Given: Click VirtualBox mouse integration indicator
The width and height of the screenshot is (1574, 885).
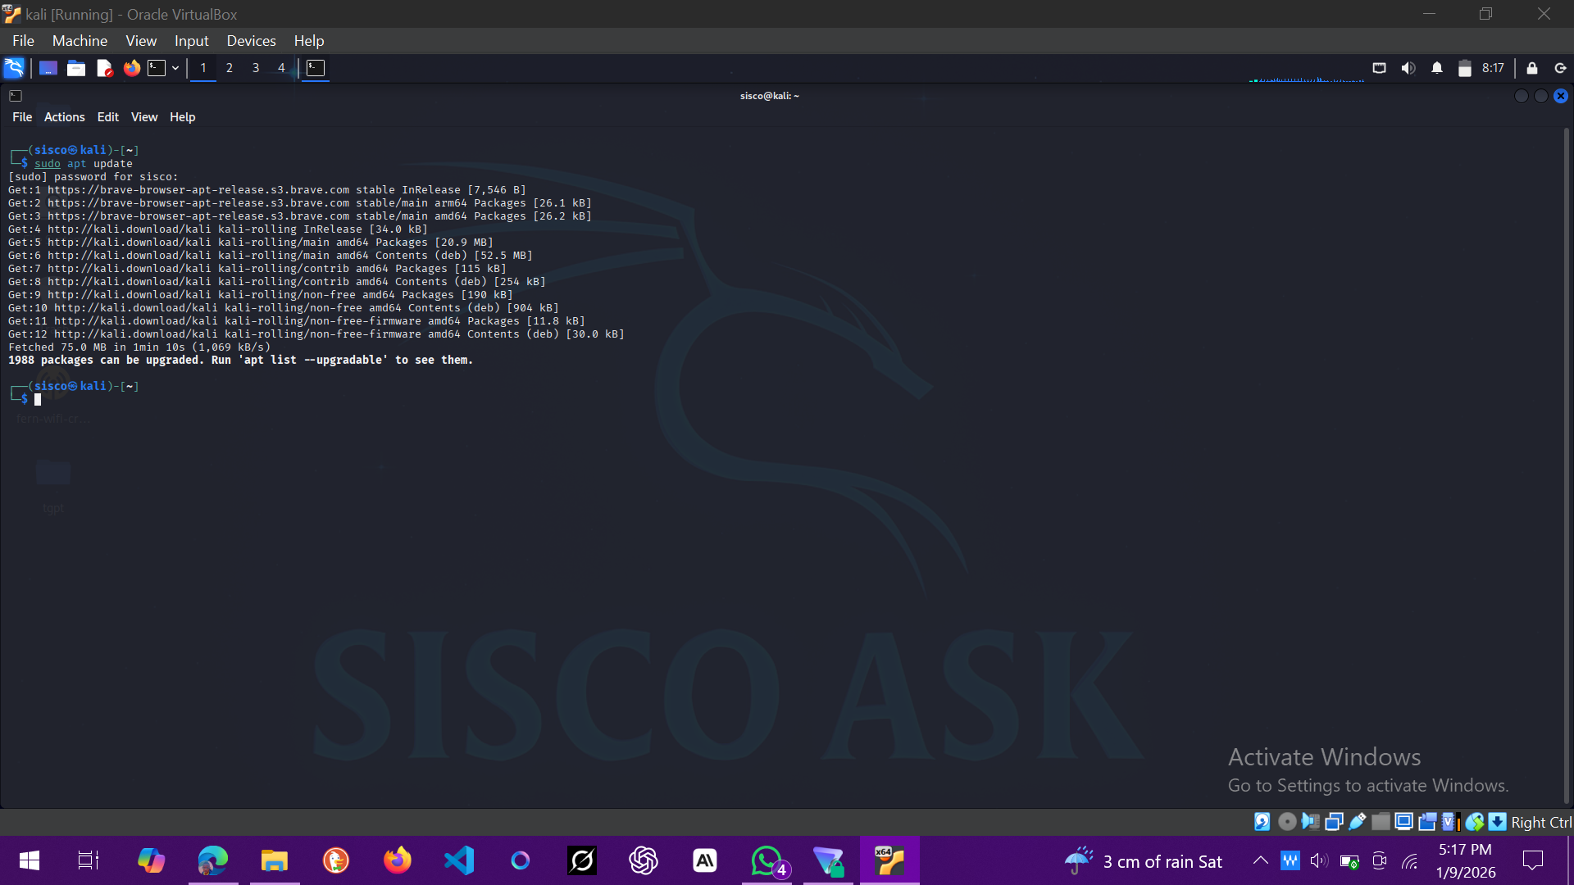Looking at the screenshot, I should 1475,822.
